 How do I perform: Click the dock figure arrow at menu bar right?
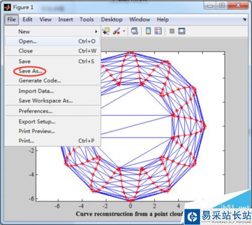click(244, 19)
